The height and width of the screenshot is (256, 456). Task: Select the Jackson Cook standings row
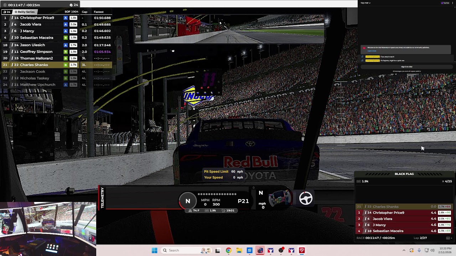56,71
